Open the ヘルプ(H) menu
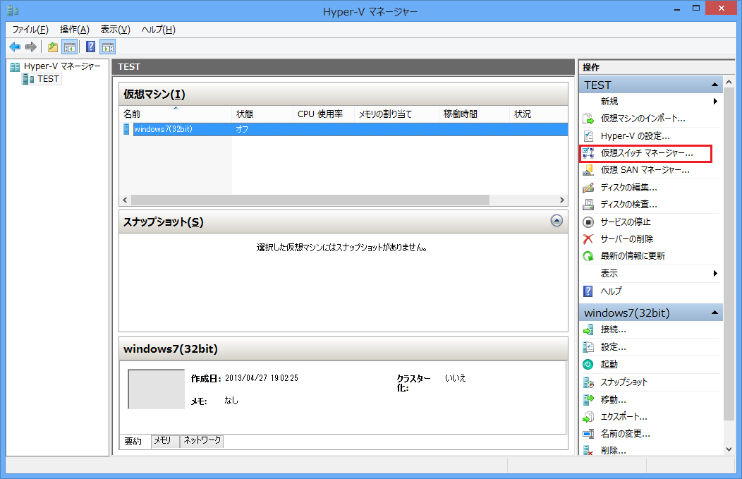The height and width of the screenshot is (479, 742). click(x=159, y=30)
